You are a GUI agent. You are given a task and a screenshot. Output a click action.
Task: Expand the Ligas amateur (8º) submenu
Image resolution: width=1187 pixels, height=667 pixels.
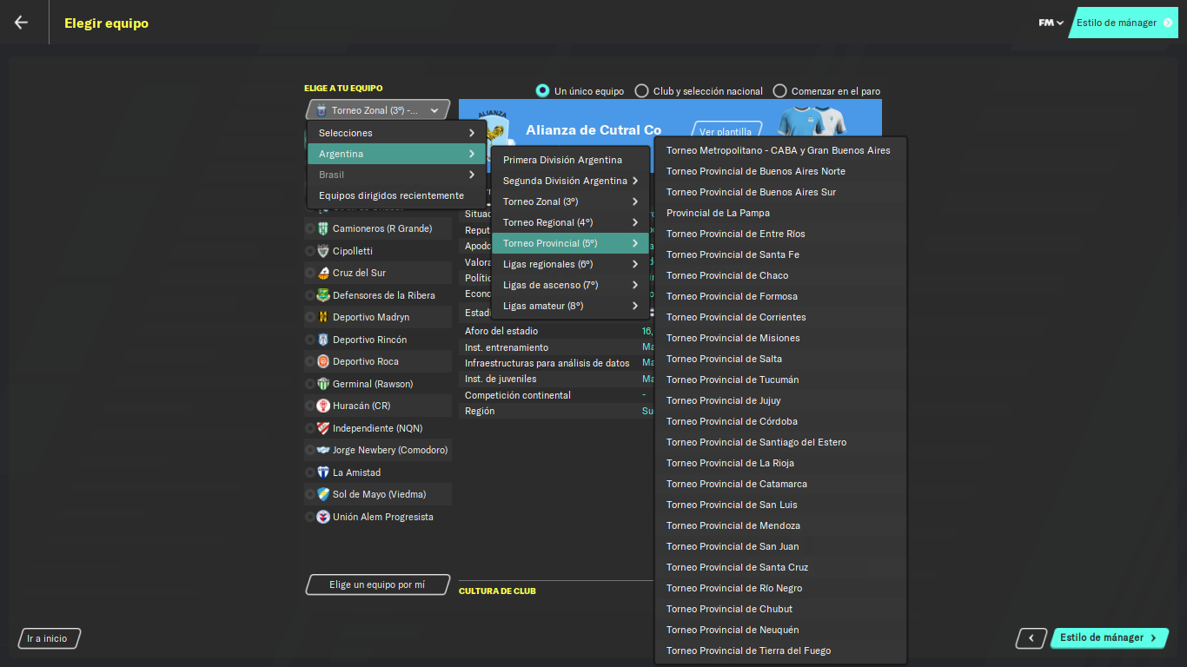pos(571,306)
